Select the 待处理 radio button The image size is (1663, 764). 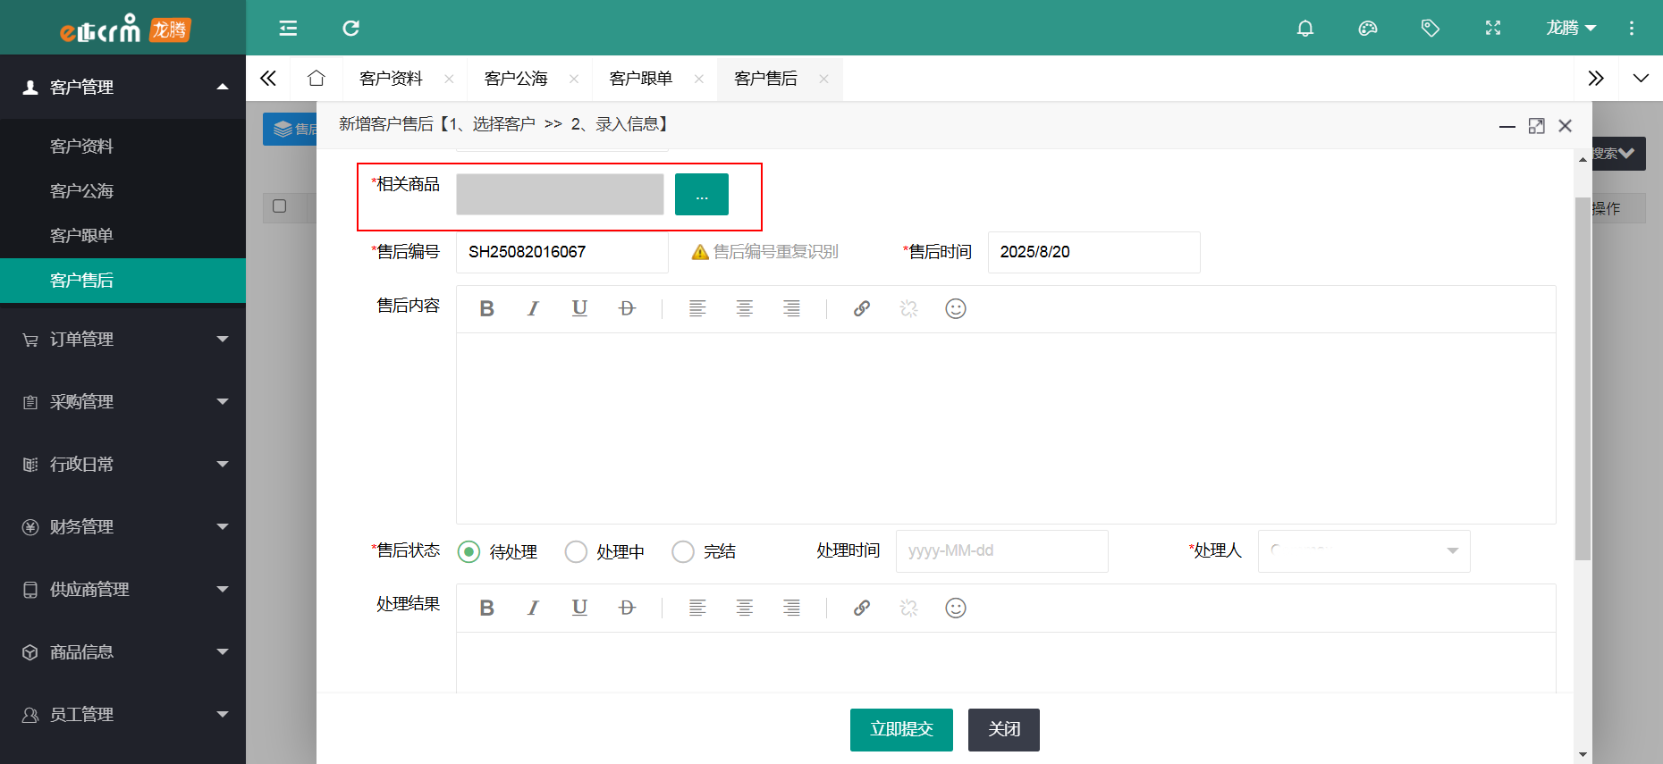469,552
